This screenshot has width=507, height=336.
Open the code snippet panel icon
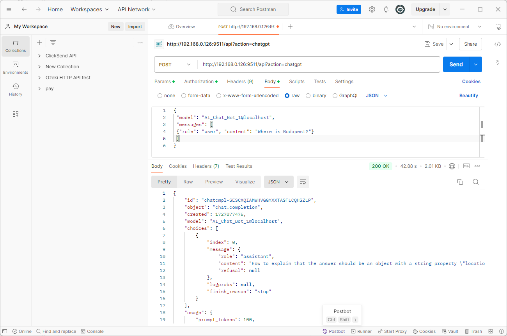(x=497, y=44)
